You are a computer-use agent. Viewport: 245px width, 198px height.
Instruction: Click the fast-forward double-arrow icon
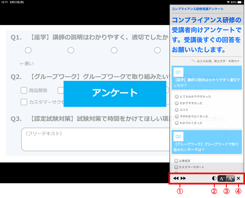[x=183, y=178]
